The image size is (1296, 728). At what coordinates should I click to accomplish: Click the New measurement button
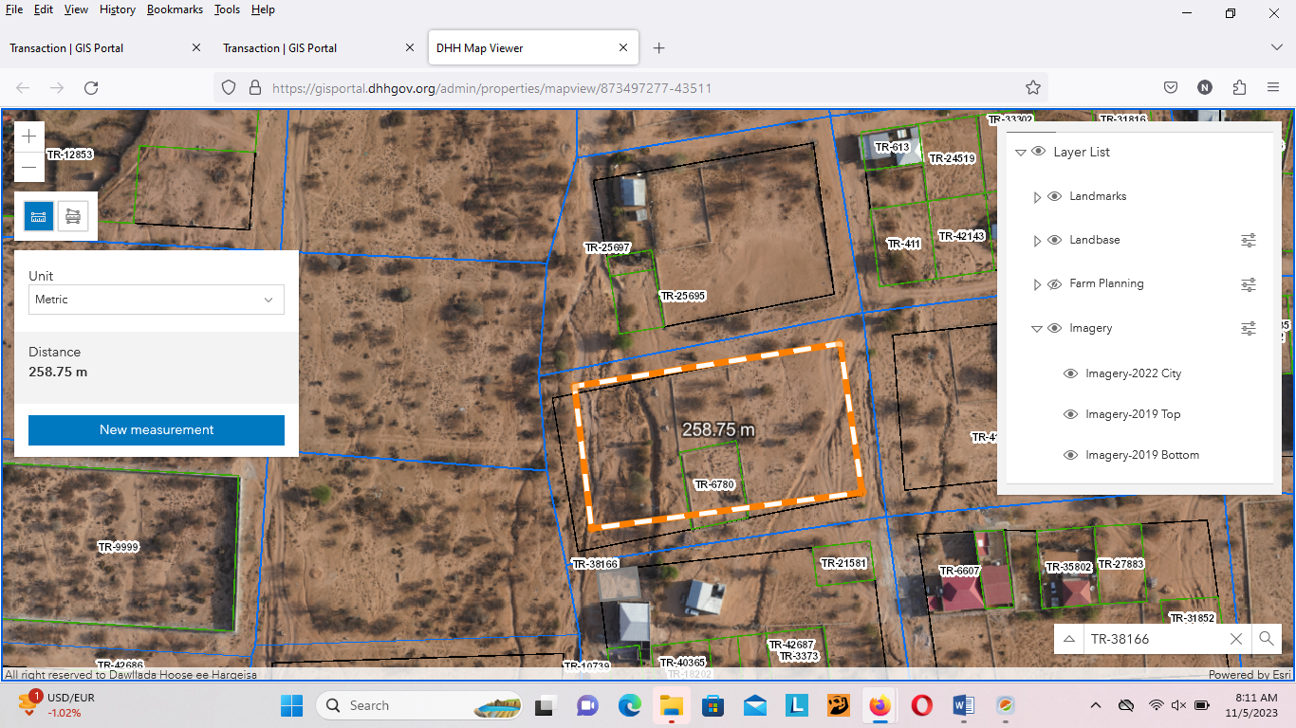click(157, 429)
